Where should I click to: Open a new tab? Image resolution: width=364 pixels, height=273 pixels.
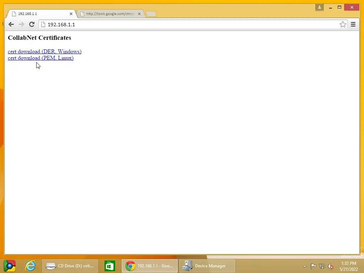(x=151, y=14)
